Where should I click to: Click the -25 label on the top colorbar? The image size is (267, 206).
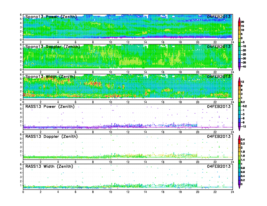coord(243,55)
